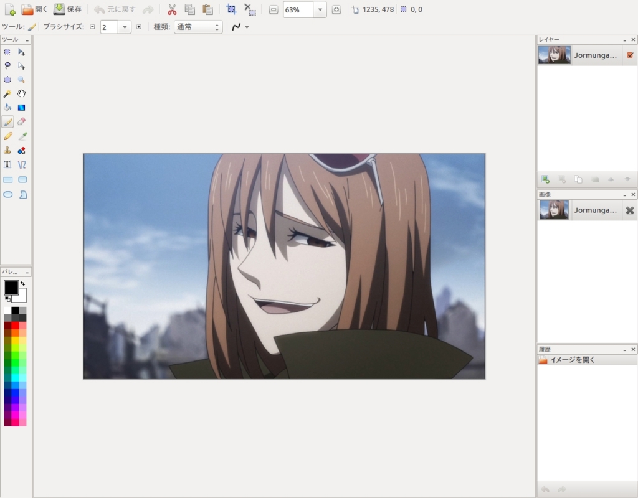Select the Move Selection outline tool
This screenshot has height=498, width=638.
click(x=22, y=65)
